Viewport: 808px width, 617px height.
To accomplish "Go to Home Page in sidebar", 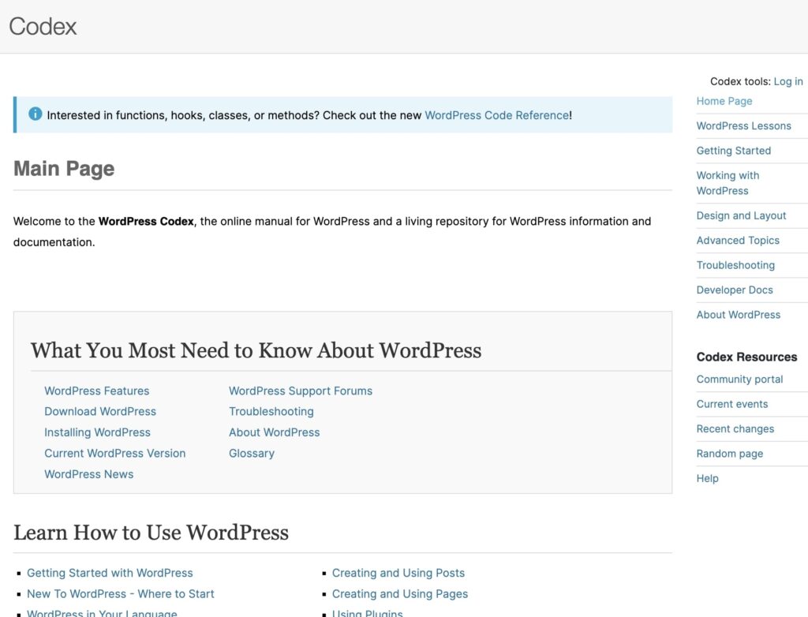I will [724, 101].
